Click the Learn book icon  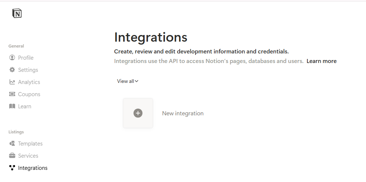click(12, 106)
